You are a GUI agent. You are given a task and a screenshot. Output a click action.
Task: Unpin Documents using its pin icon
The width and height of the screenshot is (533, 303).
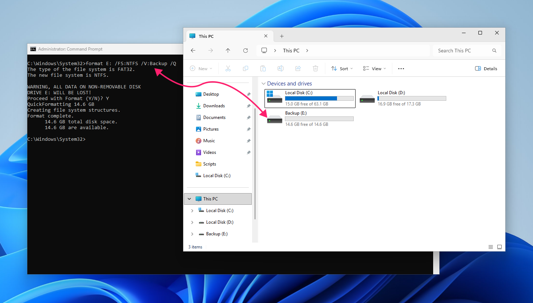[x=248, y=117]
